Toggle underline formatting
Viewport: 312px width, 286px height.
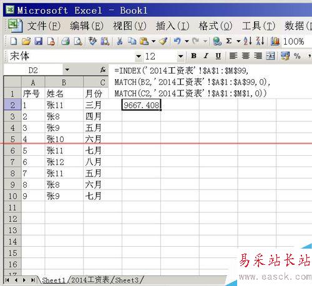click(218, 55)
